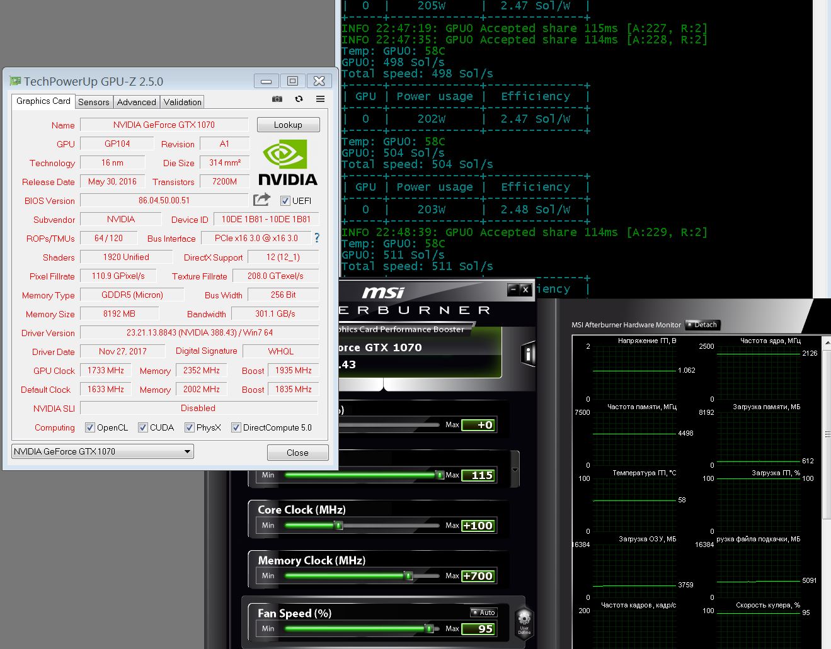This screenshot has height=649, width=831.
Task: Click the Fan Speed slider handle
Action: tap(429, 628)
